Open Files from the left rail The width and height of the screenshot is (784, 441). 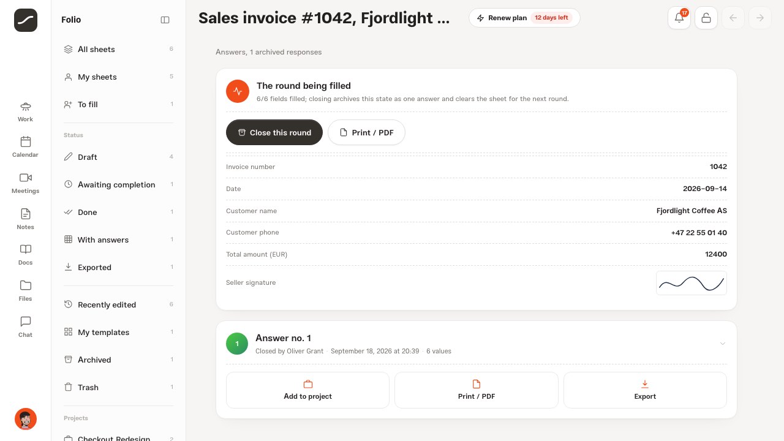[25, 291]
